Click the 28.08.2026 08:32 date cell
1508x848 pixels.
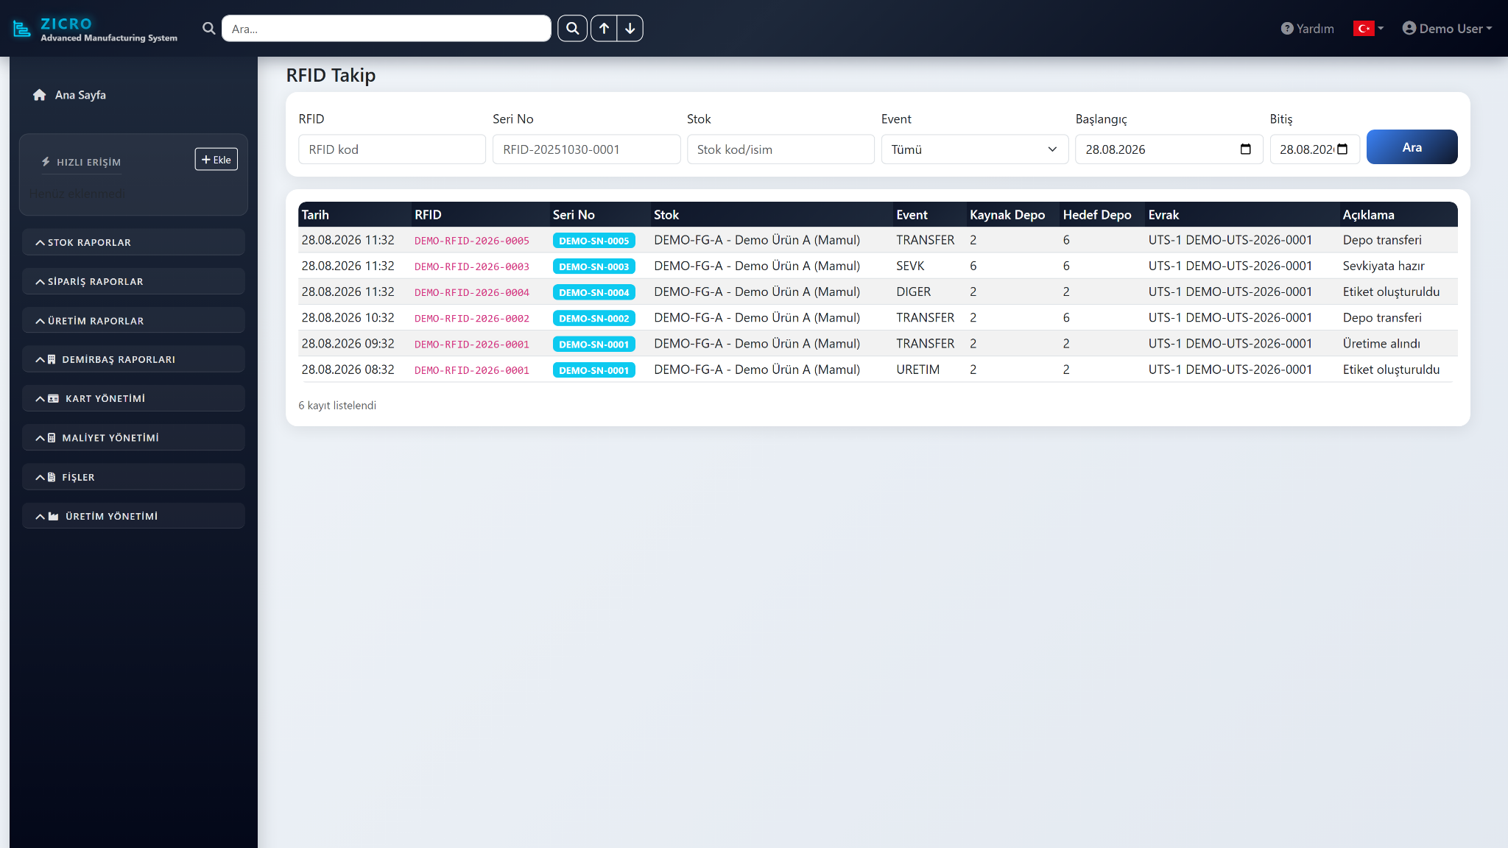click(x=348, y=370)
